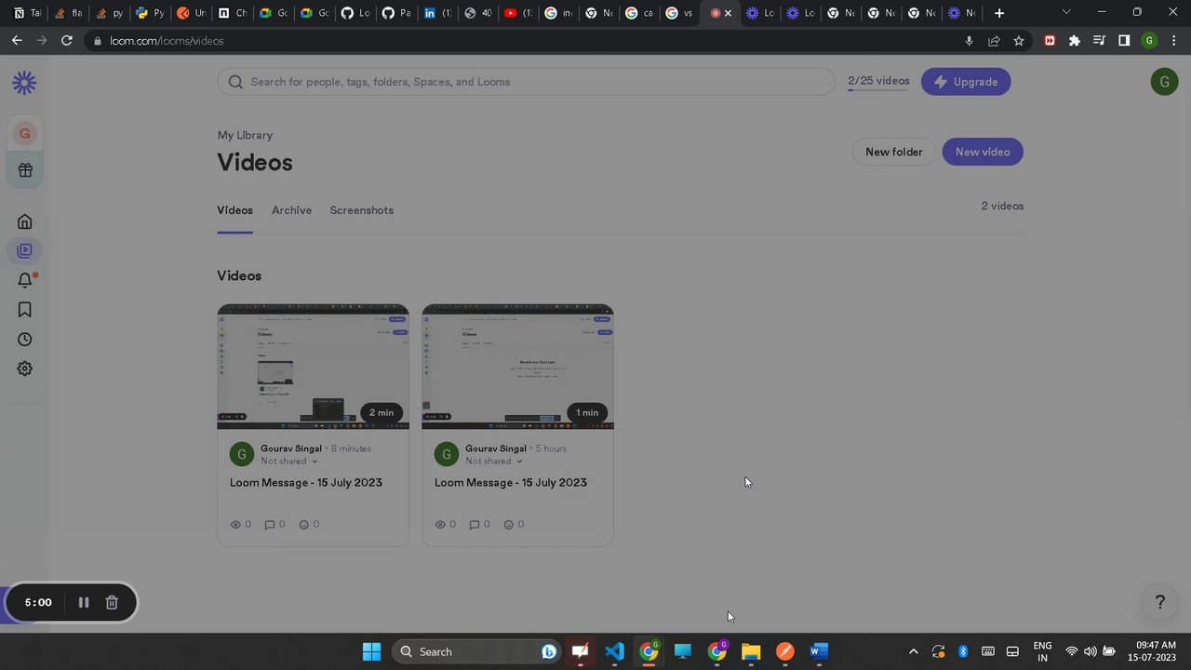Click the browser reload icon
The width and height of the screenshot is (1191, 670).
click(x=66, y=41)
